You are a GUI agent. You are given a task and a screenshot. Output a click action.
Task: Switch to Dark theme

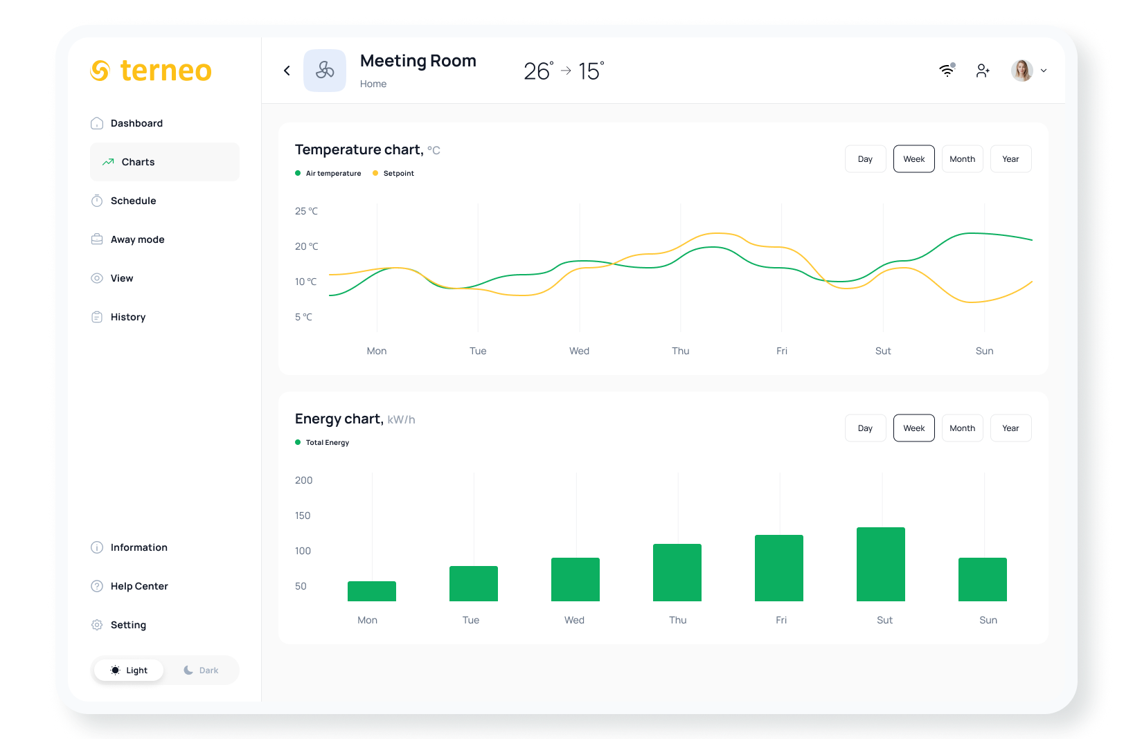tap(201, 670)
